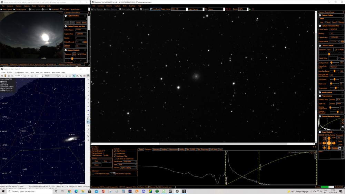Stop telescope motion with the STOP button

(329, 143)
